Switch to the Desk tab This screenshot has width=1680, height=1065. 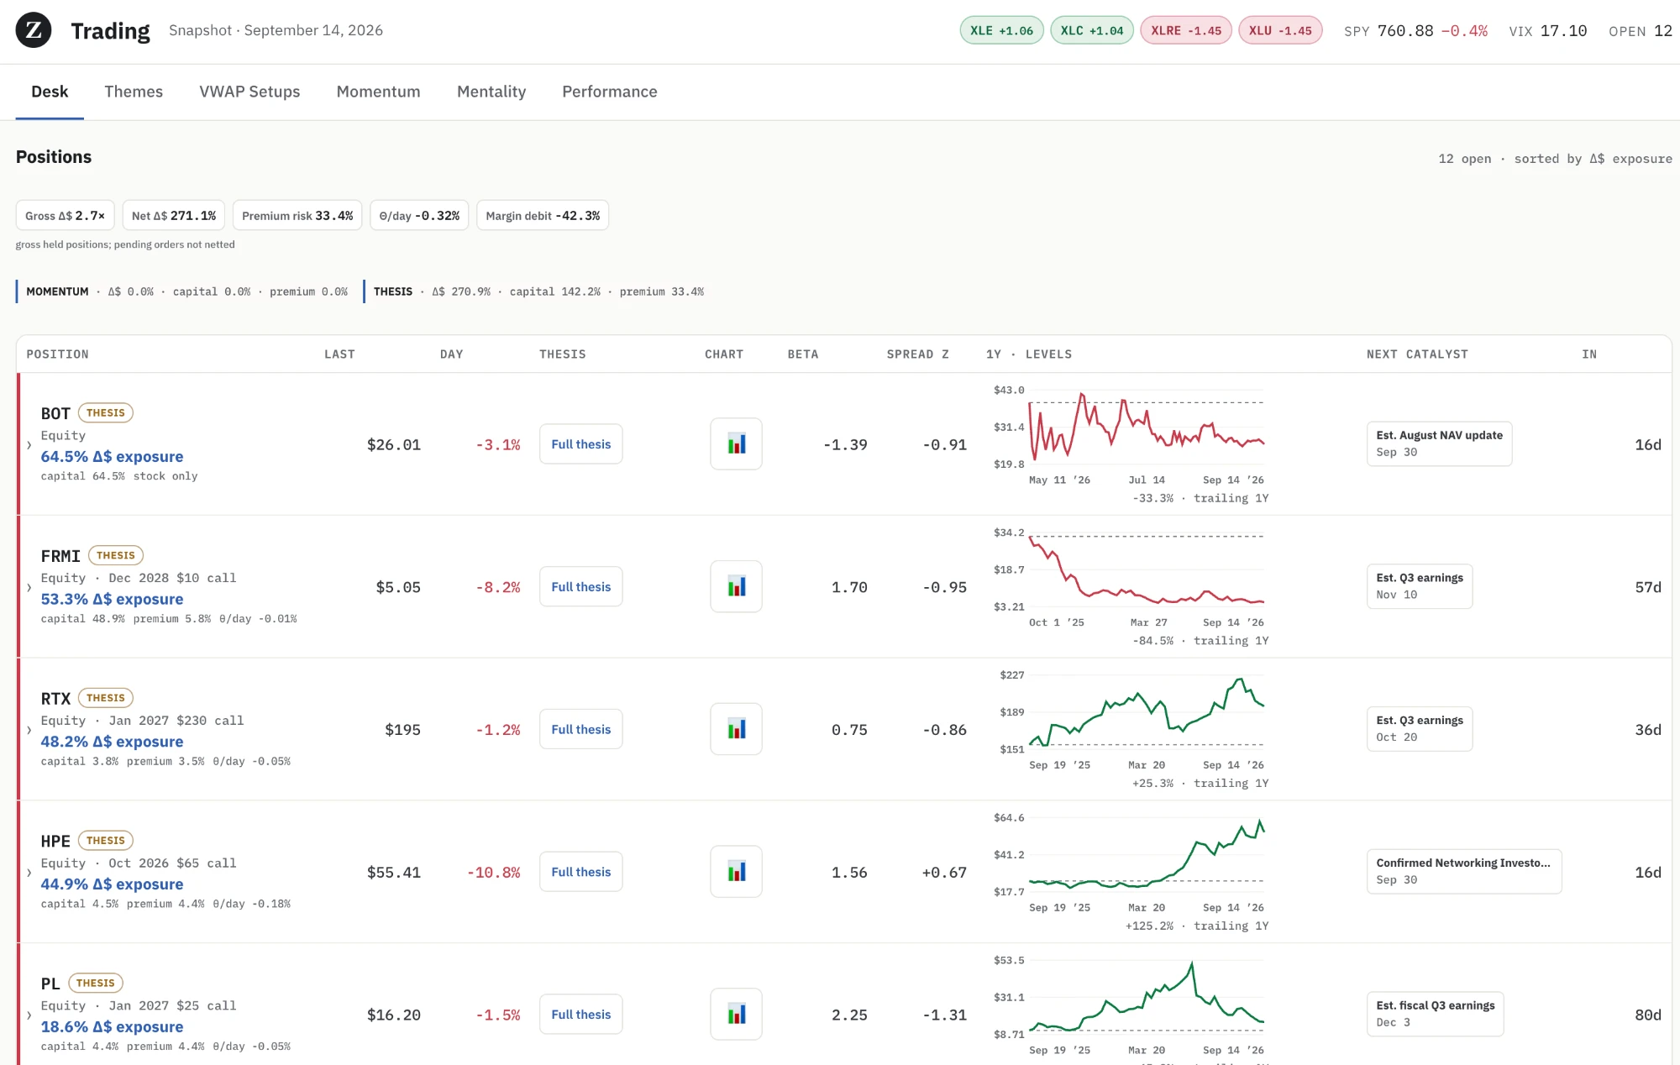click(x=50, y=92)
